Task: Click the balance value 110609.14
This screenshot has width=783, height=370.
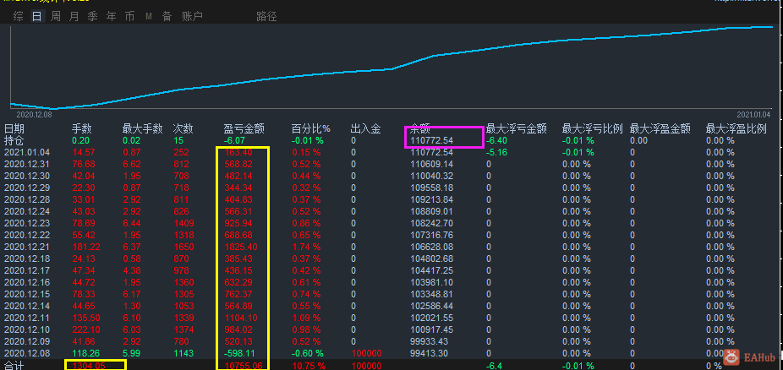Action: [431, 164]
